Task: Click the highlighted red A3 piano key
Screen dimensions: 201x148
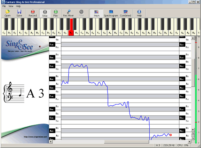Action: (71, 33)
